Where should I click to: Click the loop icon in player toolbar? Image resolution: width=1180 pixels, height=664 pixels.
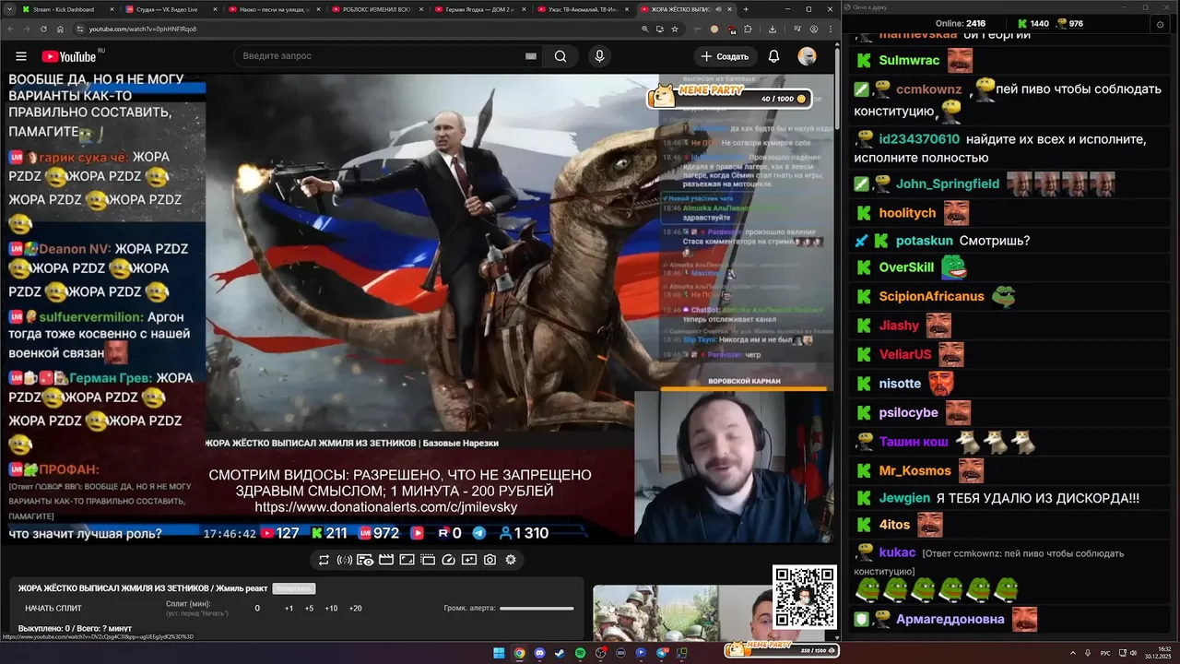[x=324, y=560]
